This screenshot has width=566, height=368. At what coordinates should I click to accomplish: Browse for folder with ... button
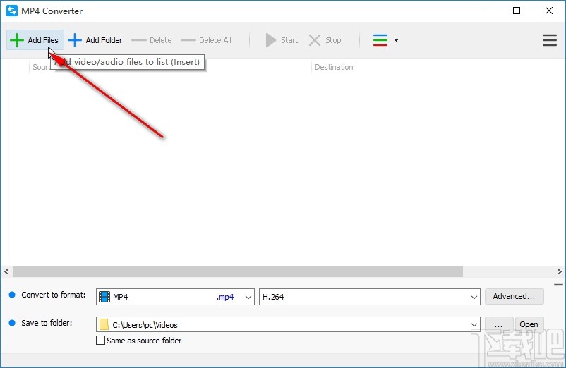tap(498, 324)
